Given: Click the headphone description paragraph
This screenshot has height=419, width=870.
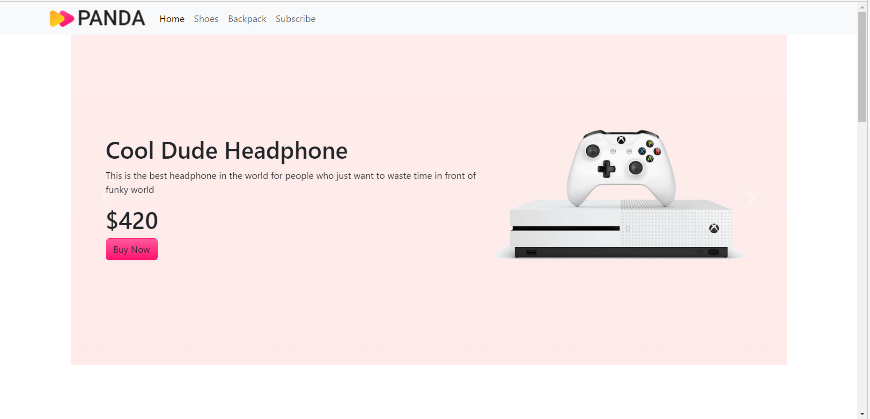Looking at the screenshot, I should pyautogui.click(x=290, y=182).
